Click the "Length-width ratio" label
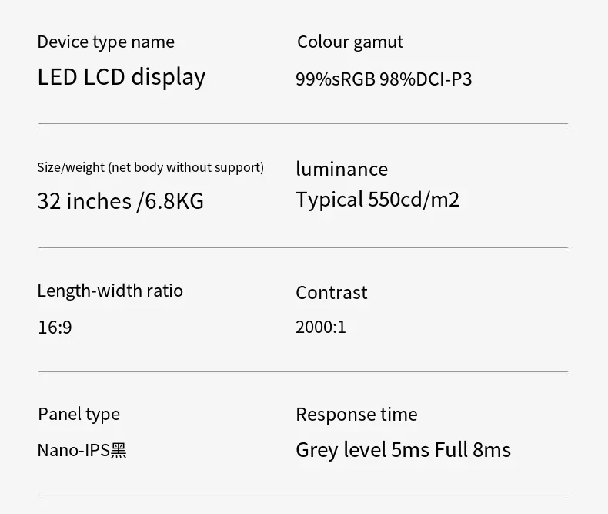The height and width of the screenshot is (514, 608). (110, 291)
